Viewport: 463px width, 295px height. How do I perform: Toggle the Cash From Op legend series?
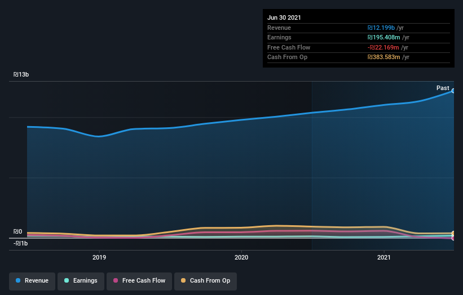point(205,281)
